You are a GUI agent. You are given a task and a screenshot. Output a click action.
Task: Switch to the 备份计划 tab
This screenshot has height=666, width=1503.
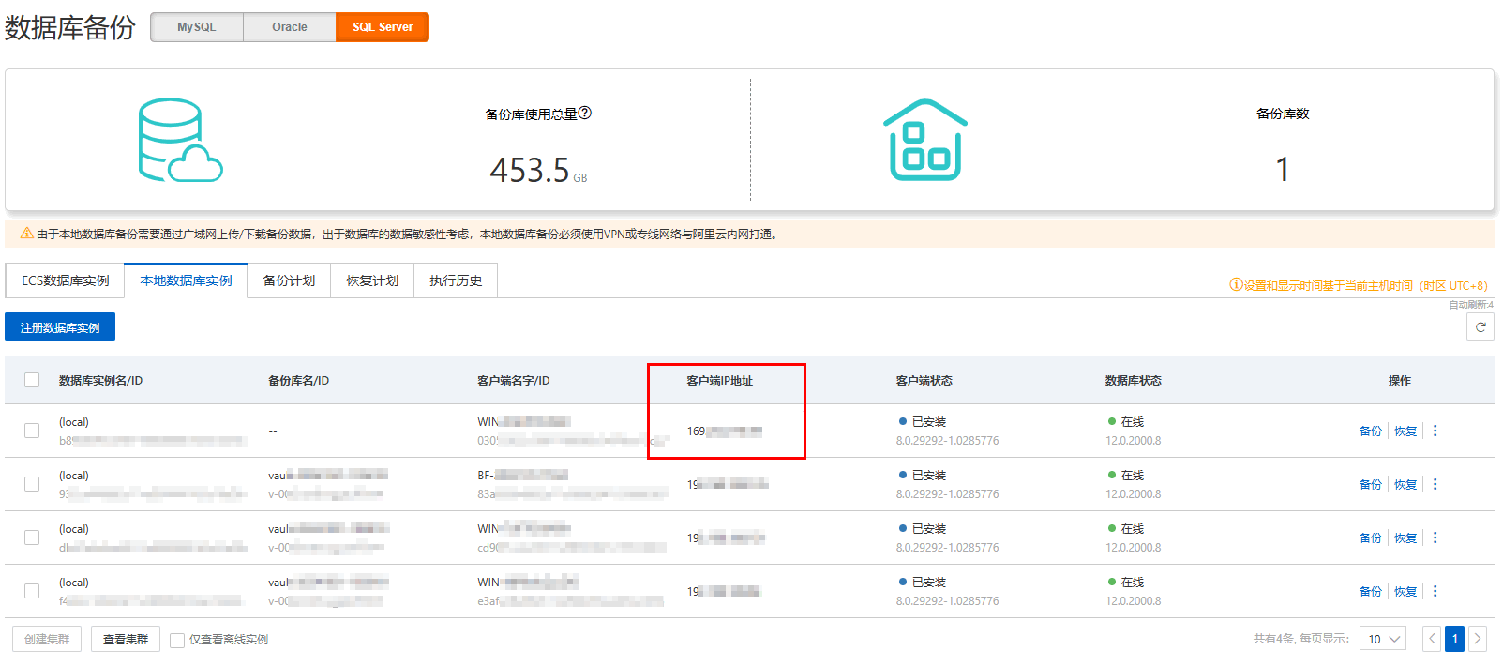pos(289,280)
